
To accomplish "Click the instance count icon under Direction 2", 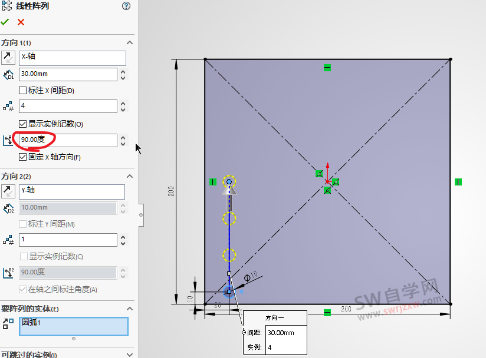I will coord(8,240).
